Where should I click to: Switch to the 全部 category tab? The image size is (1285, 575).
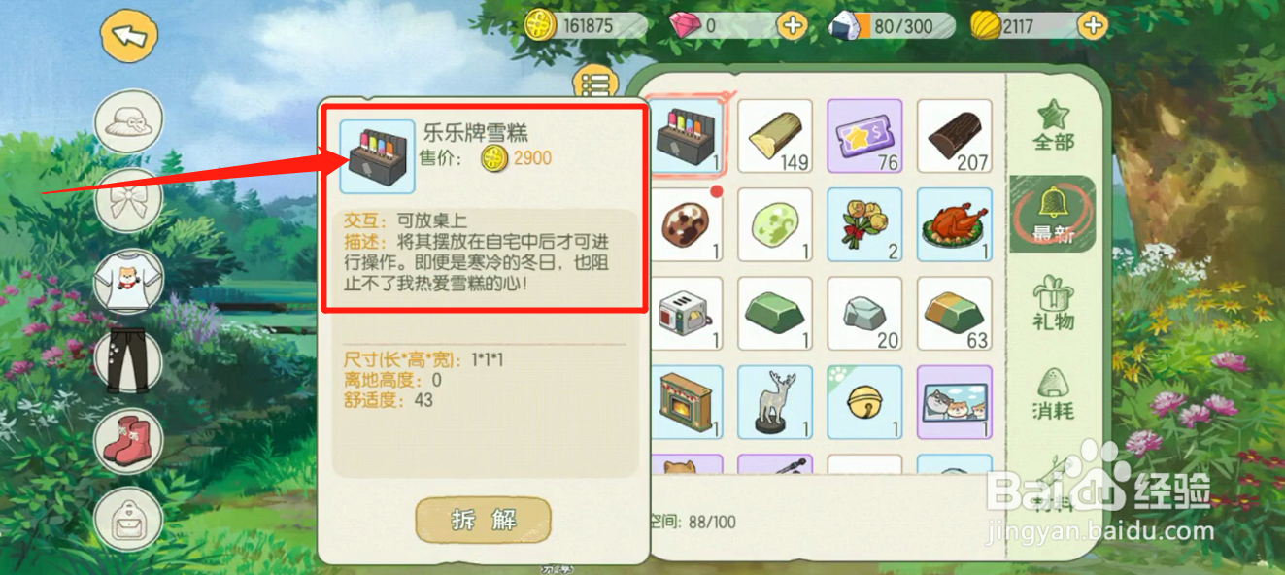[x=1053, y=124]
